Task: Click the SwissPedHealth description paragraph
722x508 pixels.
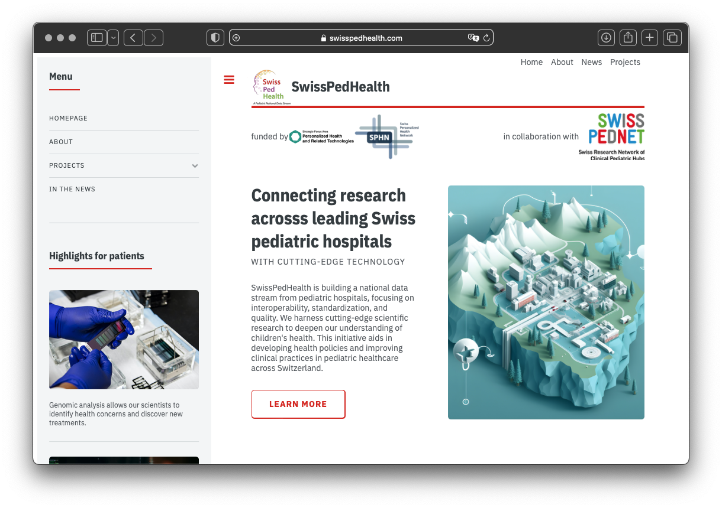Action: (x=333, y=328)
